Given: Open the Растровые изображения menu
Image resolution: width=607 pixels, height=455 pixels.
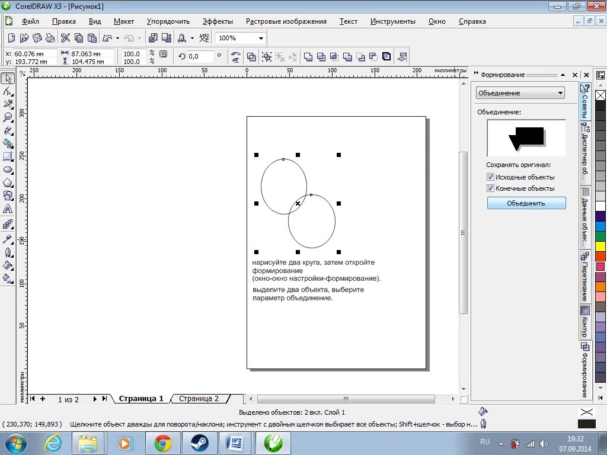Looking at the screenshot, I should [286, 21].
